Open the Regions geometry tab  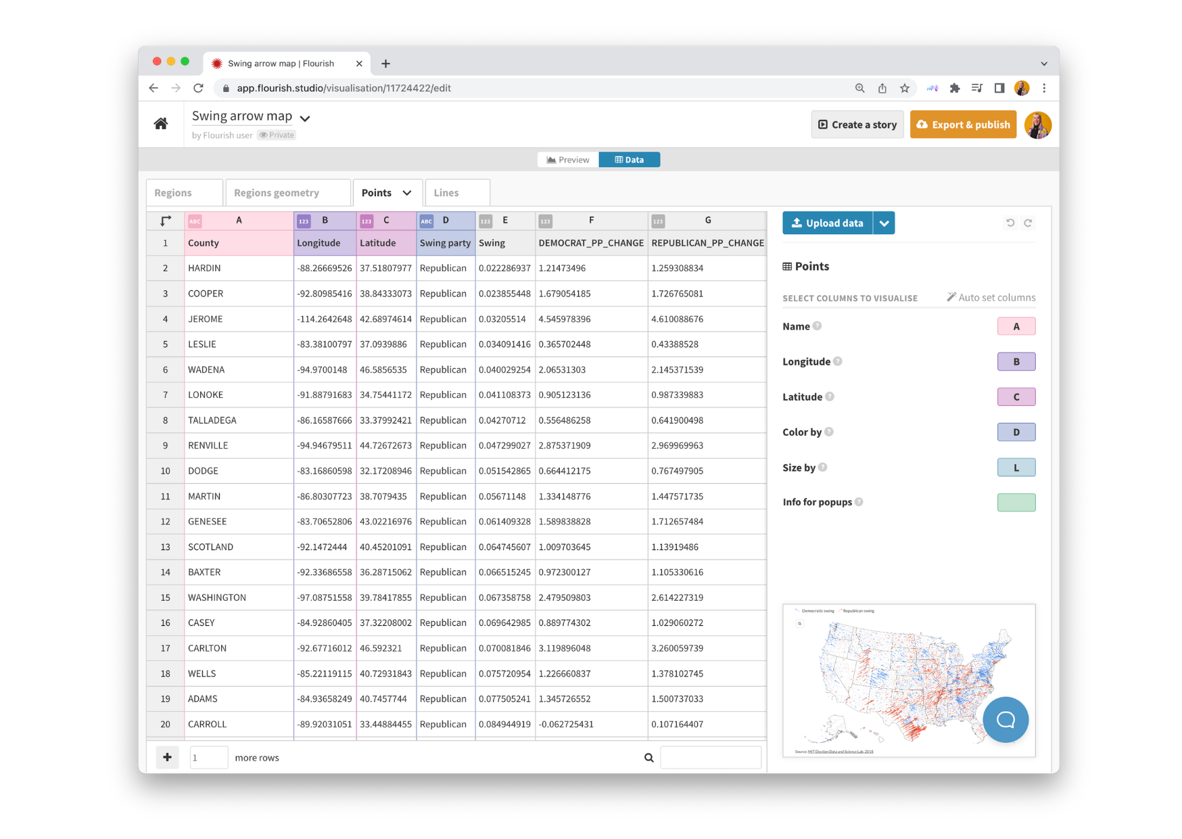[x=276, y=193]
